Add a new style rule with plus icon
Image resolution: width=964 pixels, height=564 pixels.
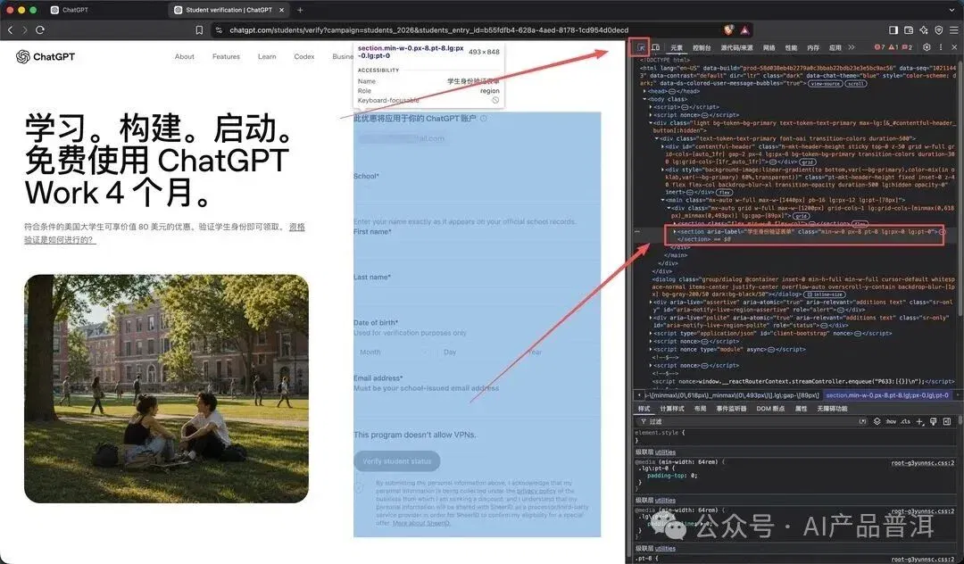919,421
